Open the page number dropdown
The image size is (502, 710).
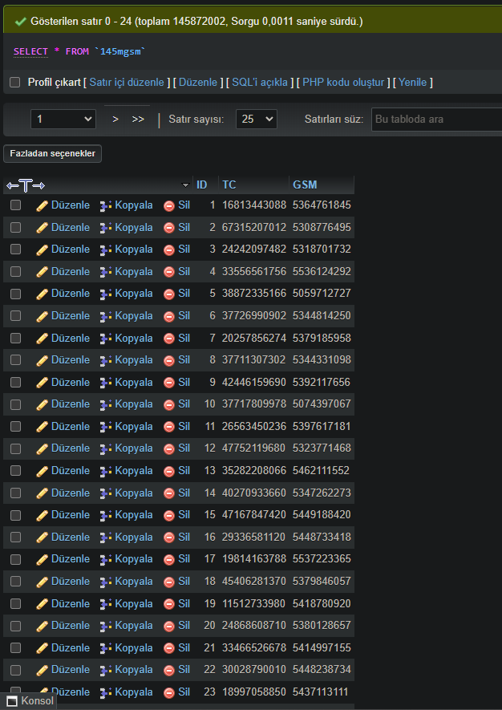(x=63, y=119)
